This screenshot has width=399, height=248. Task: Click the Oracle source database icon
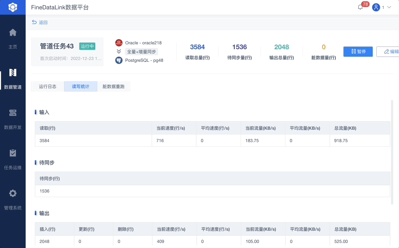coord(119,43)
